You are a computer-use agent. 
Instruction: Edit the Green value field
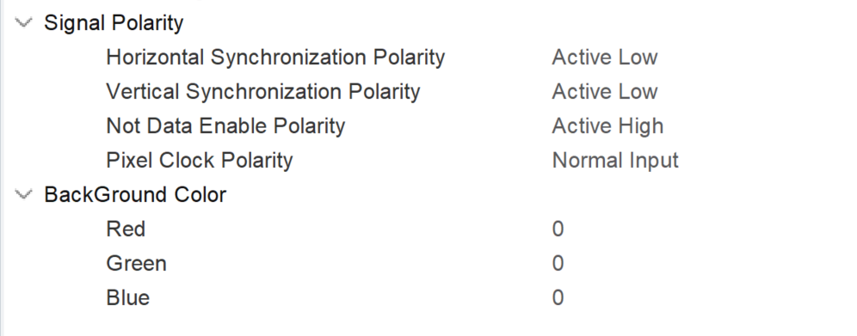pyautogui.click(x=558, y=264)
